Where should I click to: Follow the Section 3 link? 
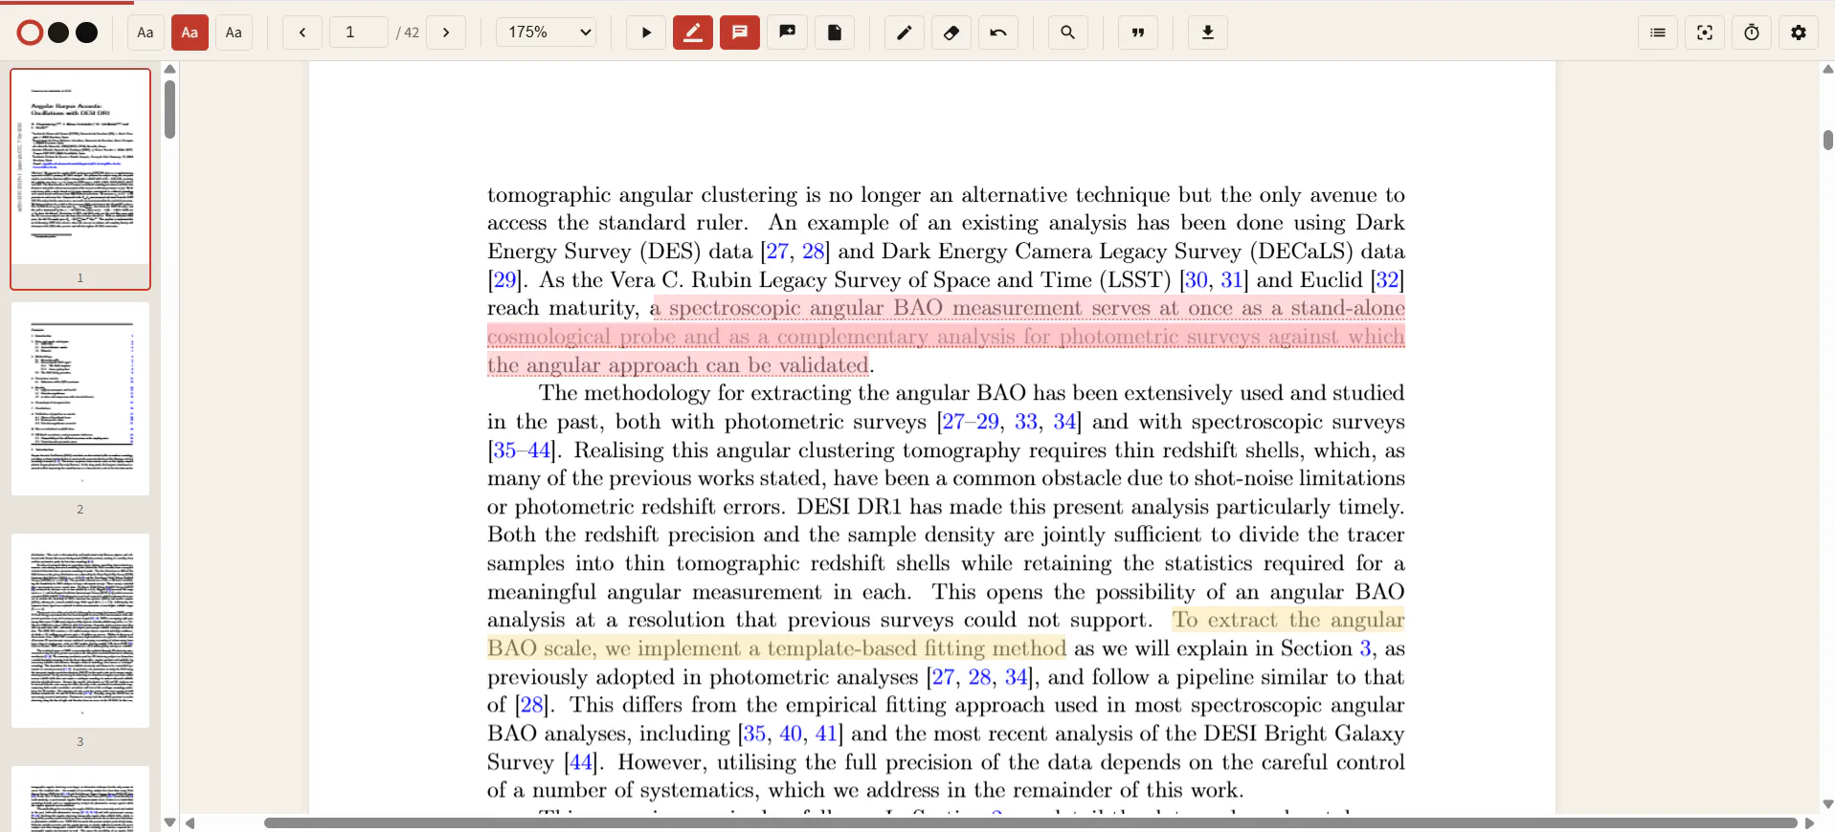point(1366,648)
